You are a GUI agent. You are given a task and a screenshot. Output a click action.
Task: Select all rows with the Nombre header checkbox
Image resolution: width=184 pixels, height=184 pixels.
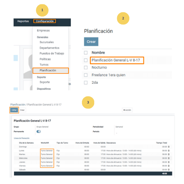tap(86, 52)
